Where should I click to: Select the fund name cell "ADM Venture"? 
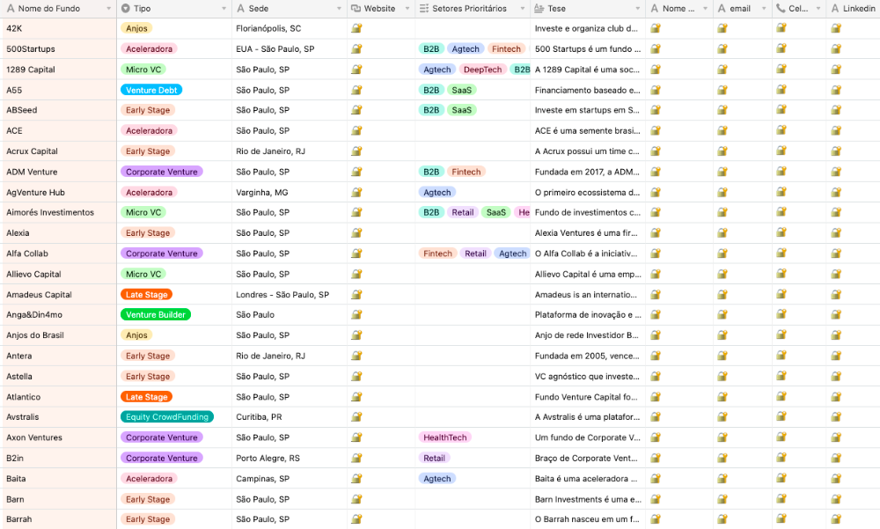[x=59, y=172]
